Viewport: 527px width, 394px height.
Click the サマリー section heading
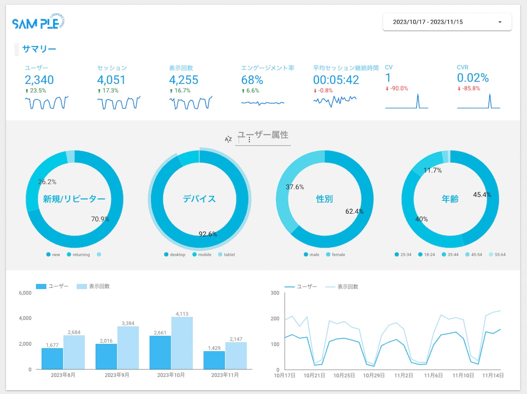[39, 49]
